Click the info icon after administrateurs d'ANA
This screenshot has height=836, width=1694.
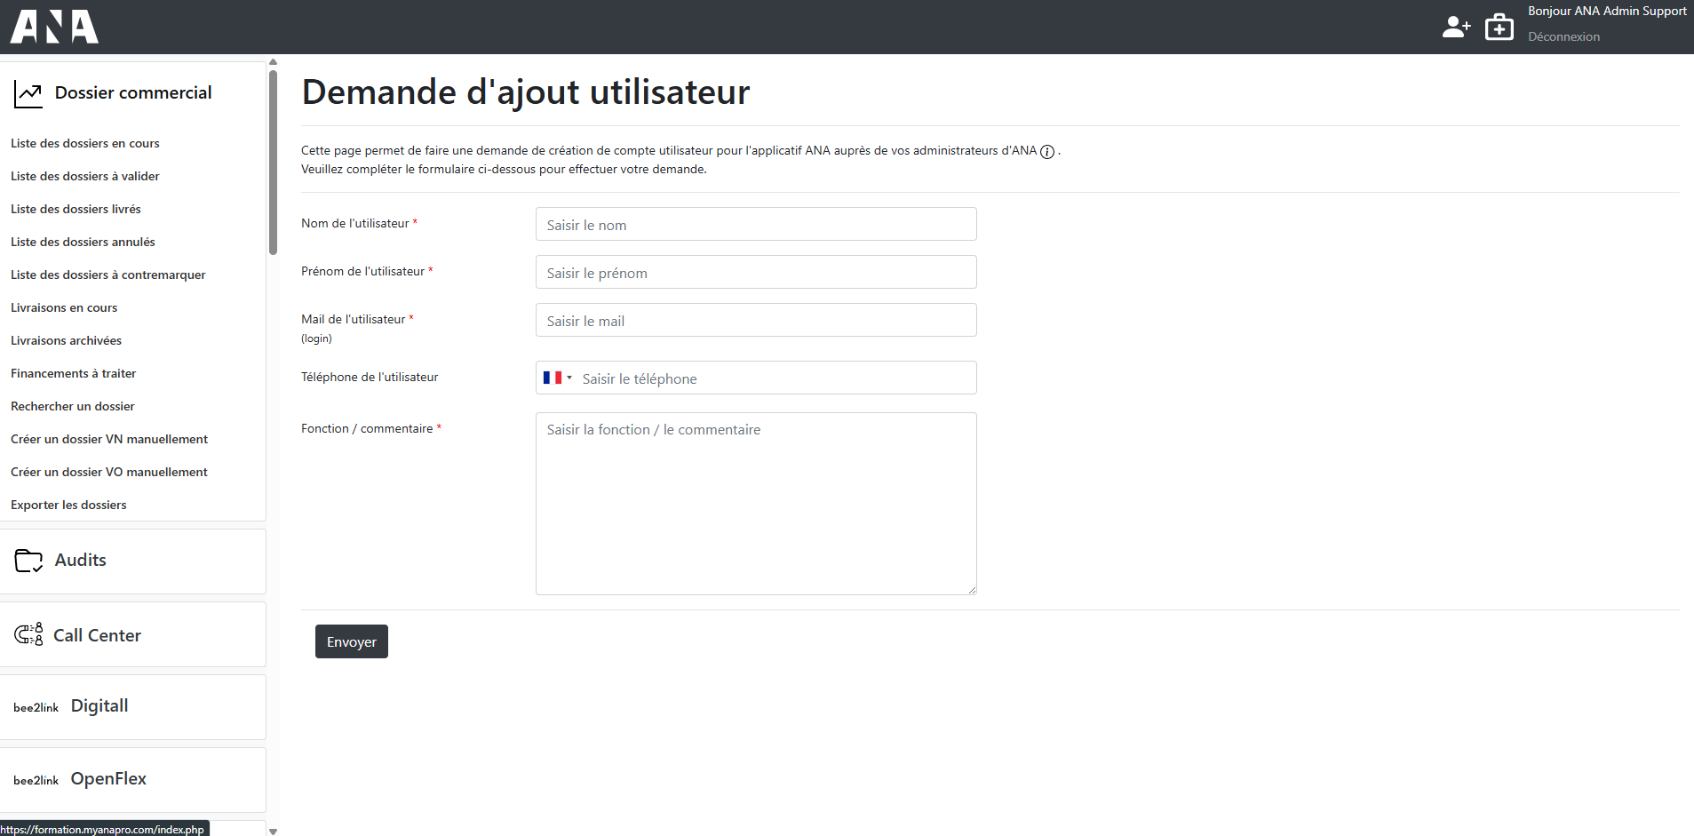point(1047,152)
